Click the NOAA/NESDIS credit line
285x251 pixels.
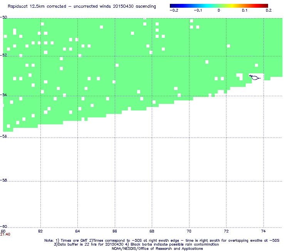pyautogui.click(x=157, y=249)
